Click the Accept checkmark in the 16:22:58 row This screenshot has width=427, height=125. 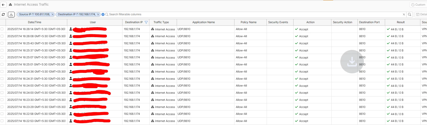click(297, 114)
